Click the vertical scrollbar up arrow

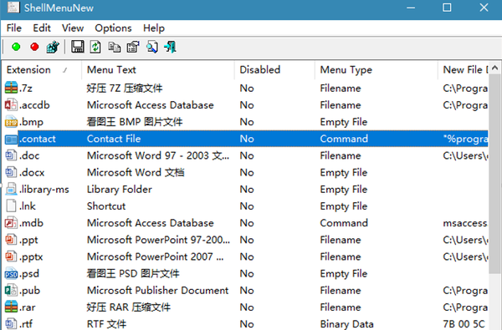tap(495, 68)
